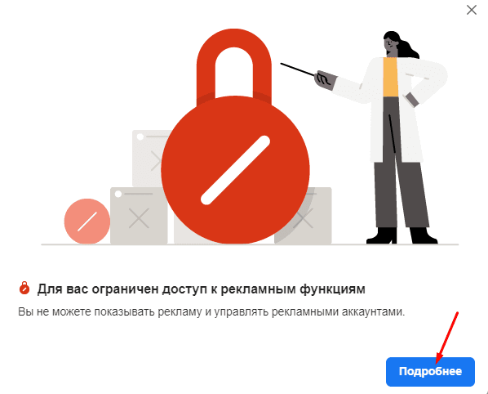This screenshot has height=394, width=488.
Task: Click the lower-left gray box with X
Action: (139, 216)
